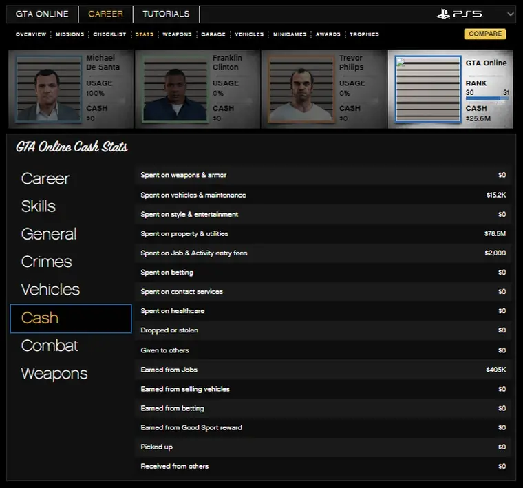
Task: Open Combat stats in sidebar
Action: [x=50, y=346]
